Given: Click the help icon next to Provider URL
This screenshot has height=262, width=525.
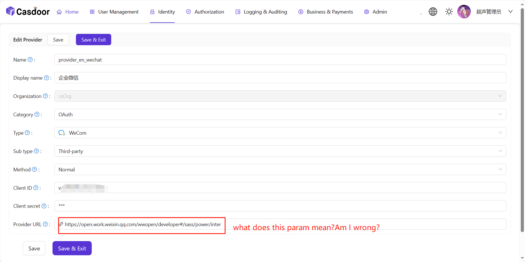Looking at the screenshot, I should pos(45,224).
